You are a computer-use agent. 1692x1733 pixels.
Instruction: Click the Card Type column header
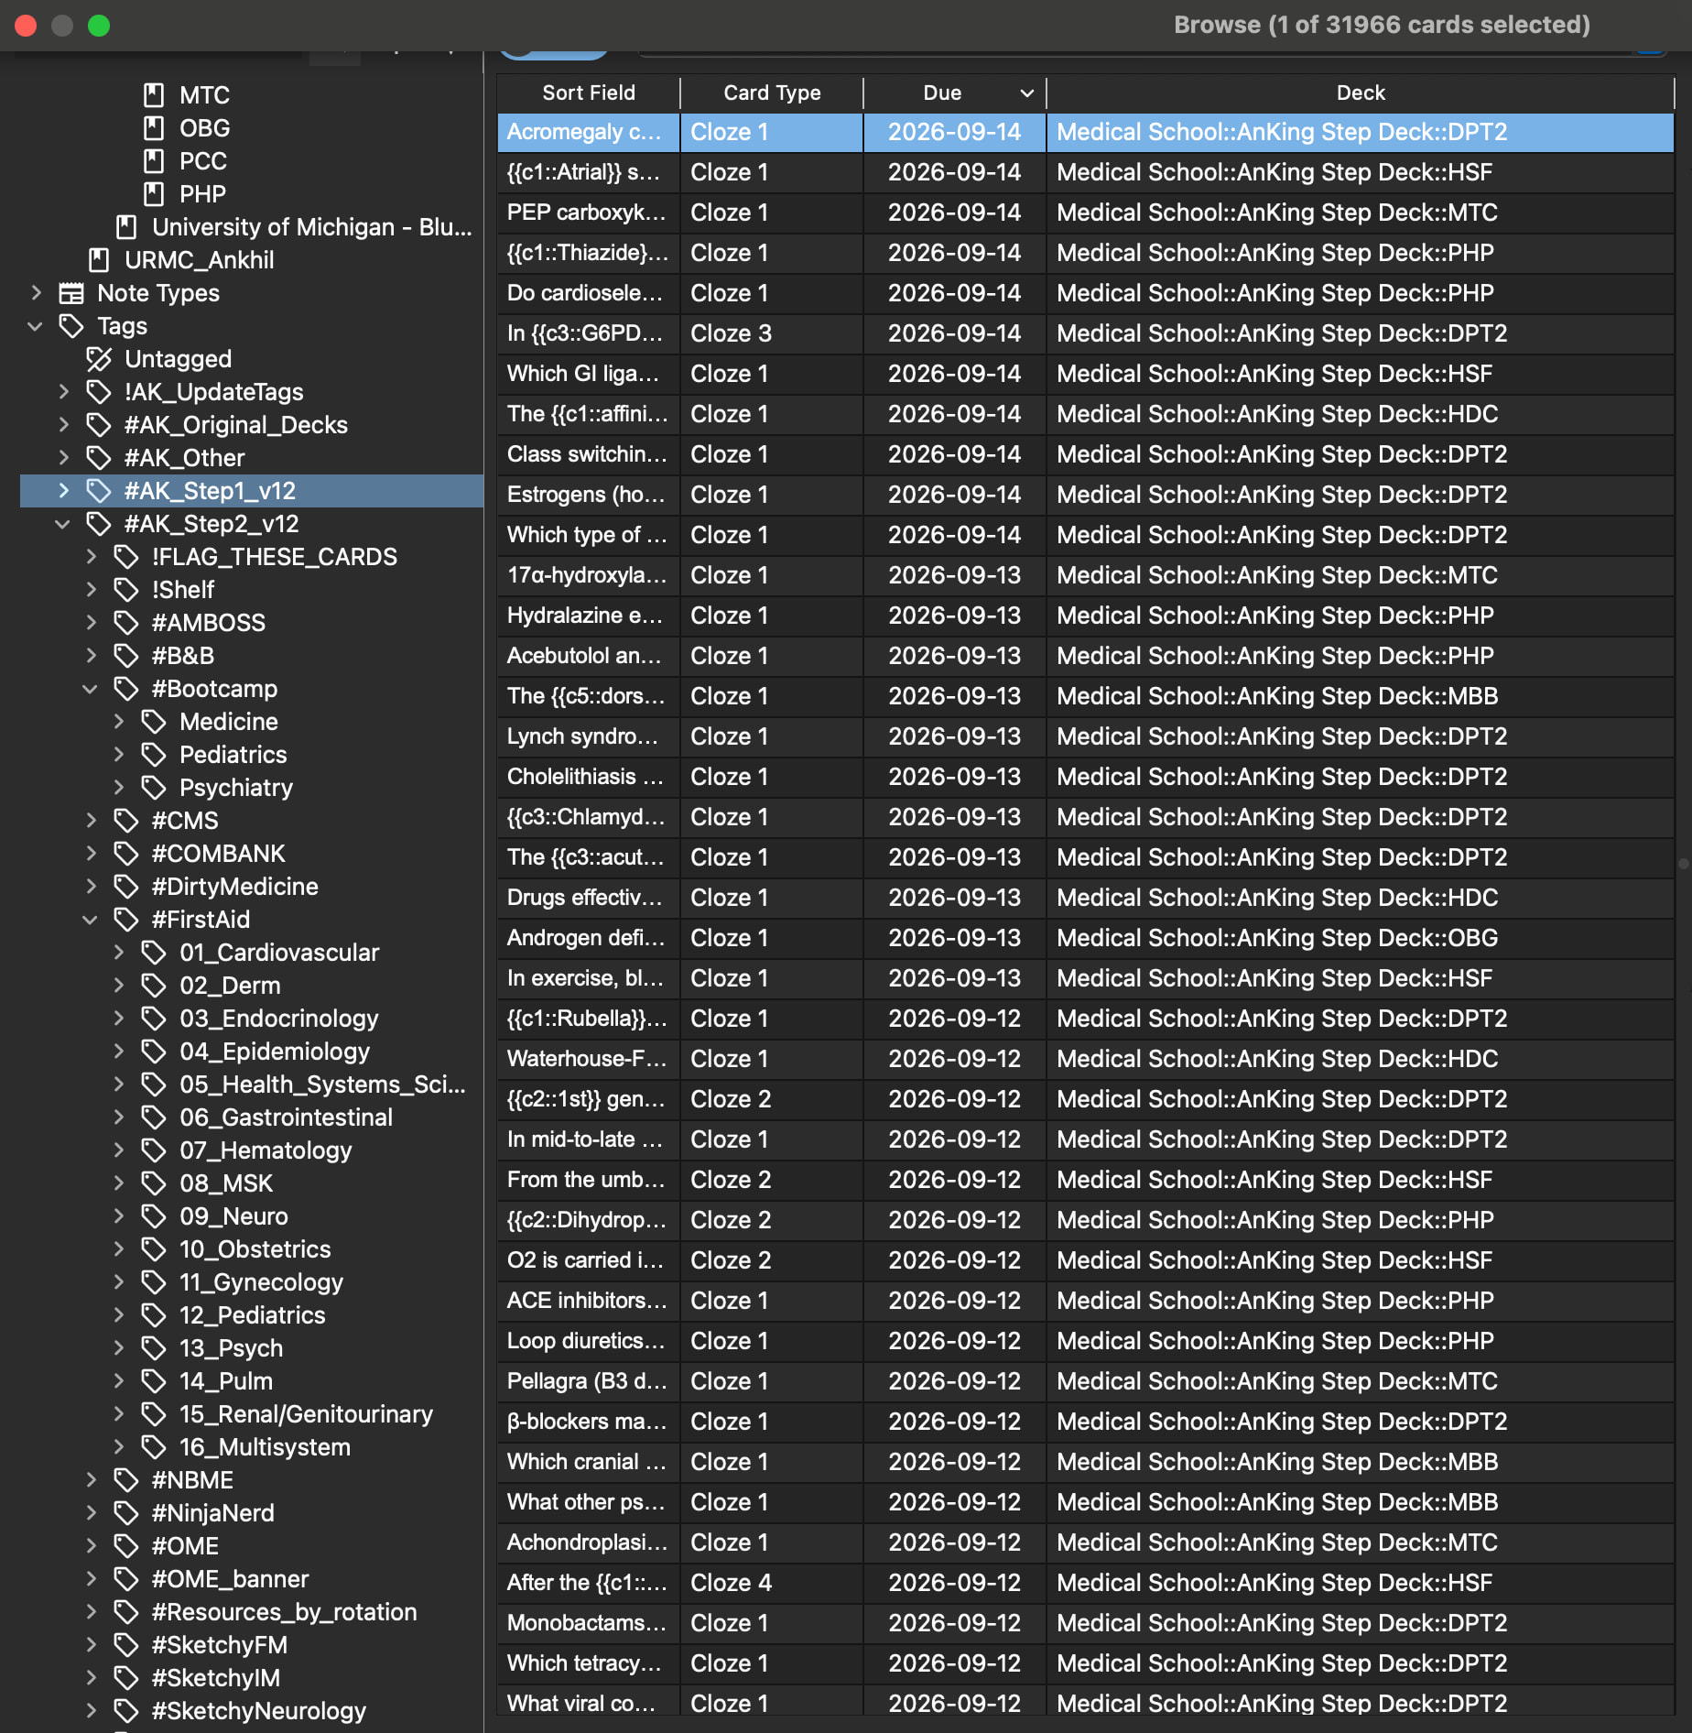point(771,93)
